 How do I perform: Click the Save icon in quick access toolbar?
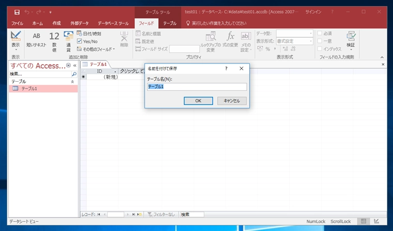click(17, 12)
